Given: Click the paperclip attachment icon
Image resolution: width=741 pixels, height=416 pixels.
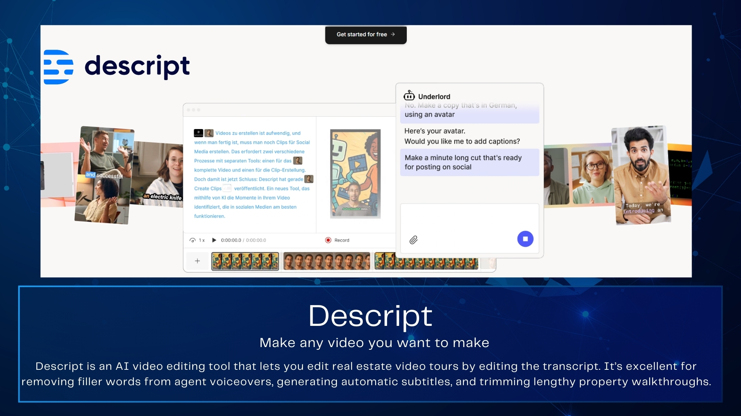Looking at the screenshot, I should [413, 240].
